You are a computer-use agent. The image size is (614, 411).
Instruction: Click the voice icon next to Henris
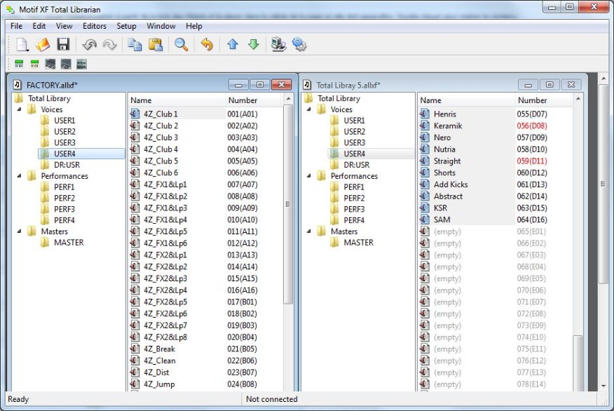tap(425, 114)
